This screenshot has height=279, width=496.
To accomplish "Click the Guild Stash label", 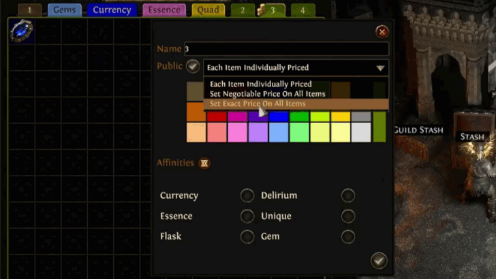I will [418, 130].
